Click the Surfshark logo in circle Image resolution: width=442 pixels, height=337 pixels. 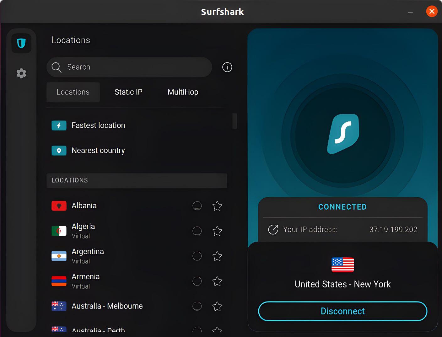(343, 134)
